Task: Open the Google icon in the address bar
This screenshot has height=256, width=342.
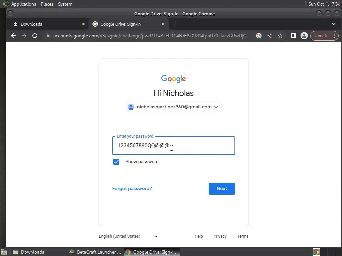Action: pyautogui.click(x=259, y=36)
